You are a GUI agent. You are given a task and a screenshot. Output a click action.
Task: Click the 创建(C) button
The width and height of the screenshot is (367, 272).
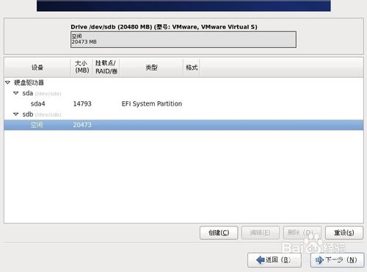click(x=219, y=232)
